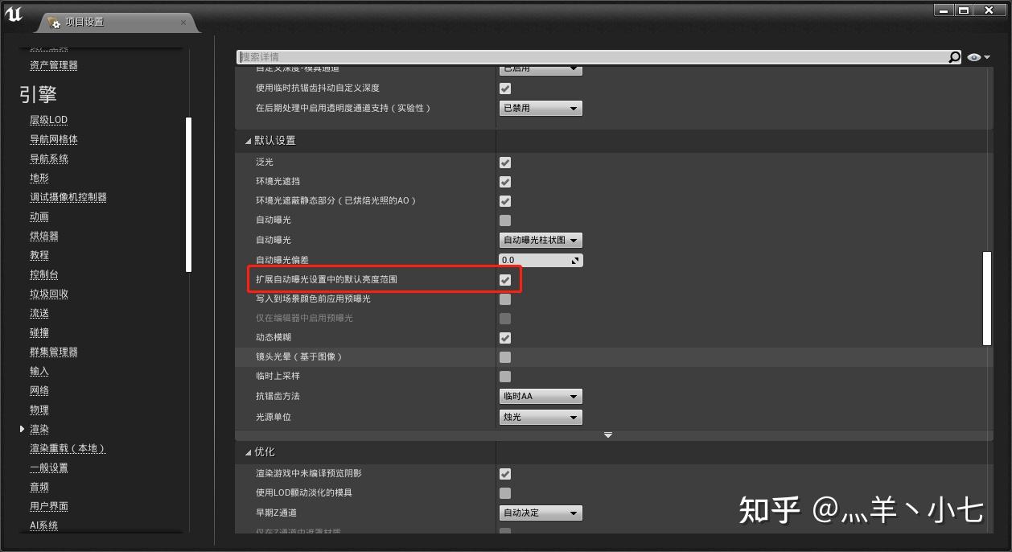1012x552 pixels.
Task: Adjust the 自动曝光偏差 value stepper
Action: pyautogui.click(x=574, y=260)
